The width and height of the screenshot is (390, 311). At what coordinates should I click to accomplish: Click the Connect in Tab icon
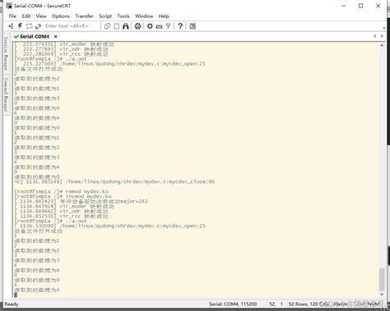pyautogui.click(x=29, y=26)
